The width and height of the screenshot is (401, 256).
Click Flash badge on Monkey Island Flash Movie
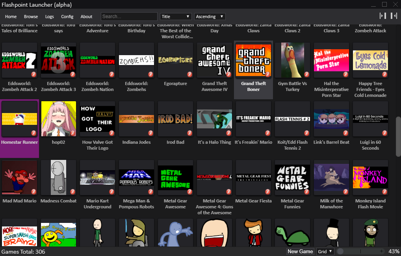tap(385, 191)
